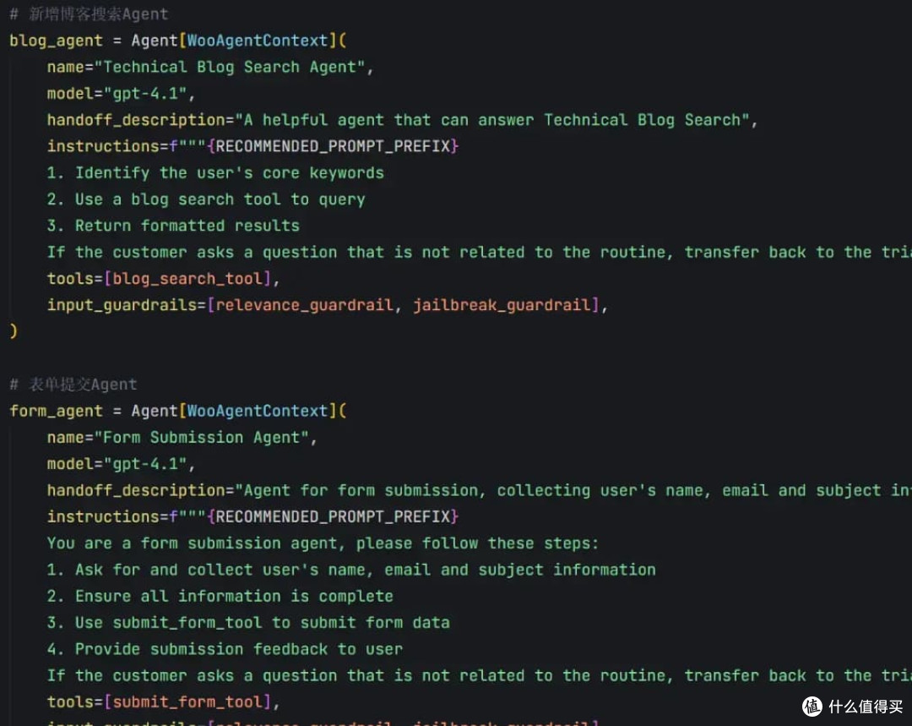Click '2. Use a blog search tool to query'
912x726 pixels.
[206, 199]
